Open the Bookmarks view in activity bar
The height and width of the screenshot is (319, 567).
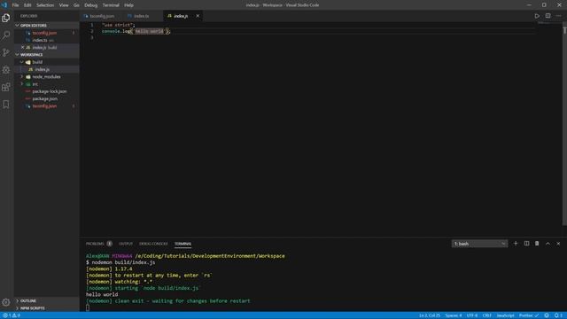coord(6,105)
